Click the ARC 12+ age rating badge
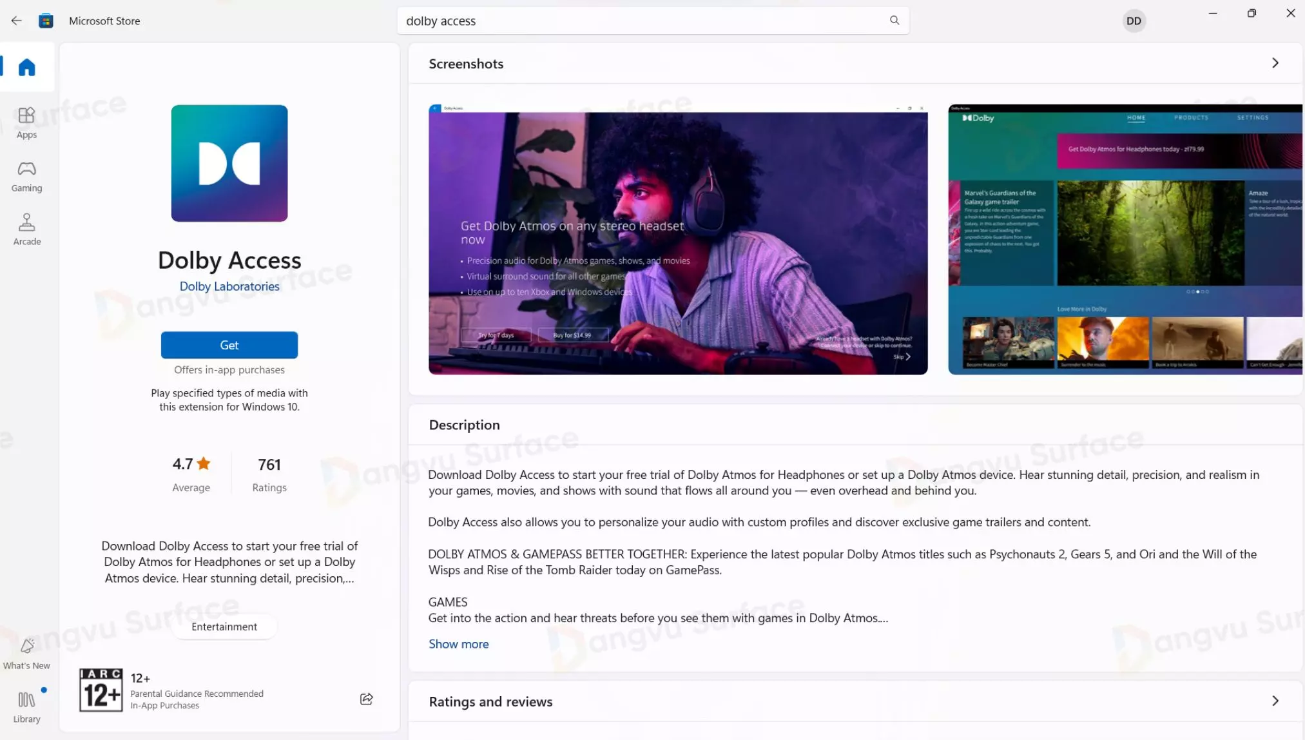 click(x=101, y=690)
